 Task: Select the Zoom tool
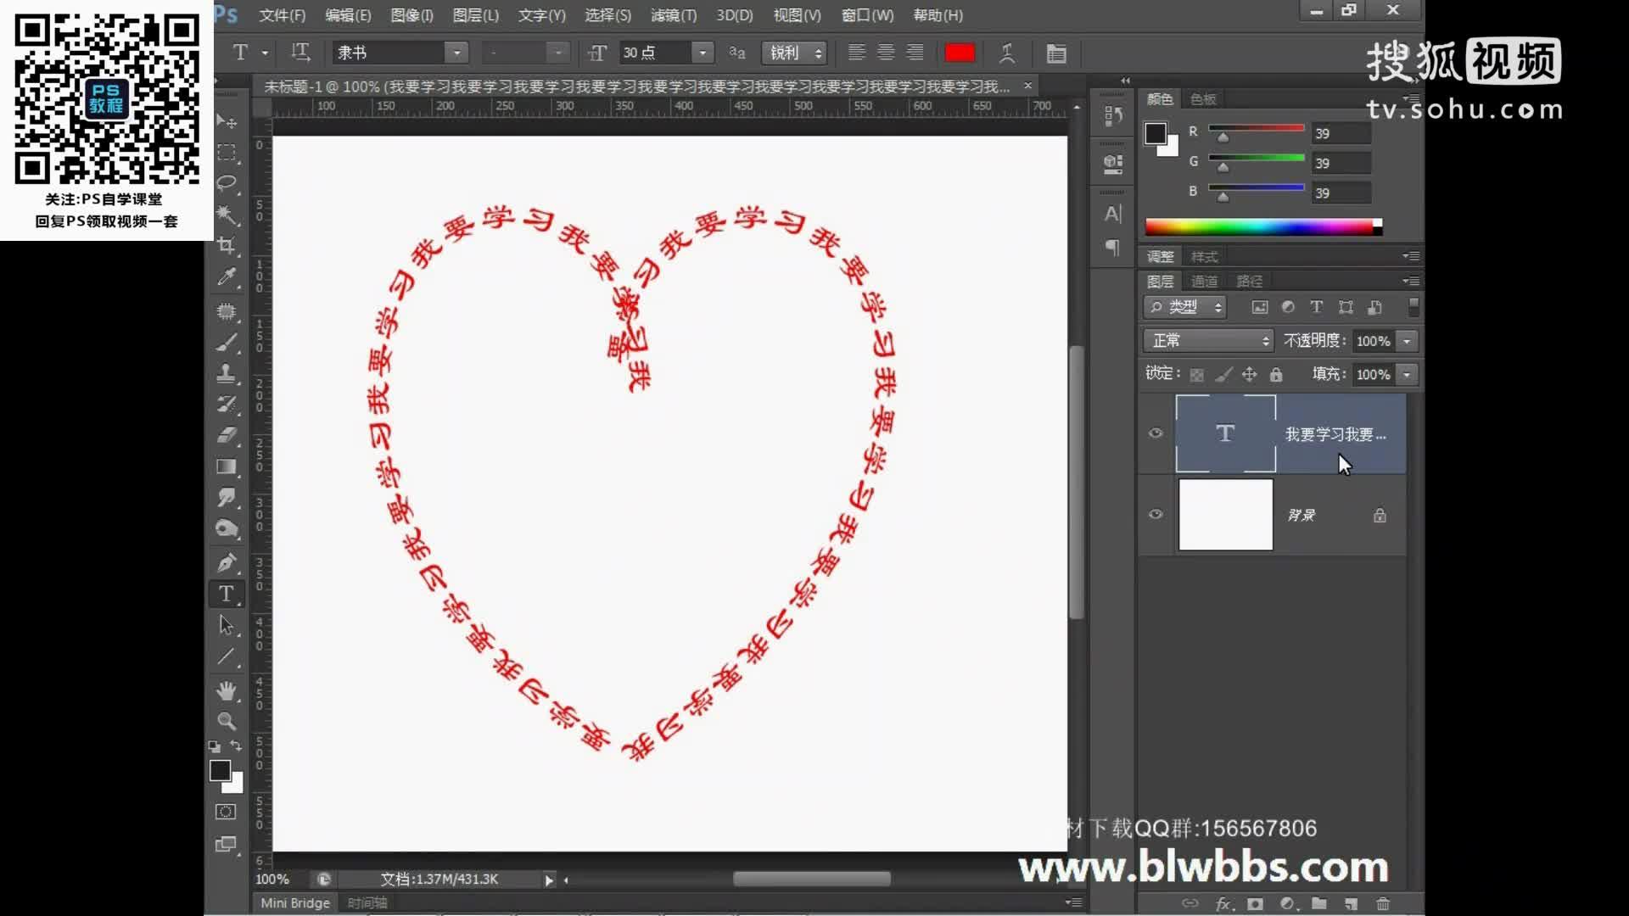pos(226,722)
